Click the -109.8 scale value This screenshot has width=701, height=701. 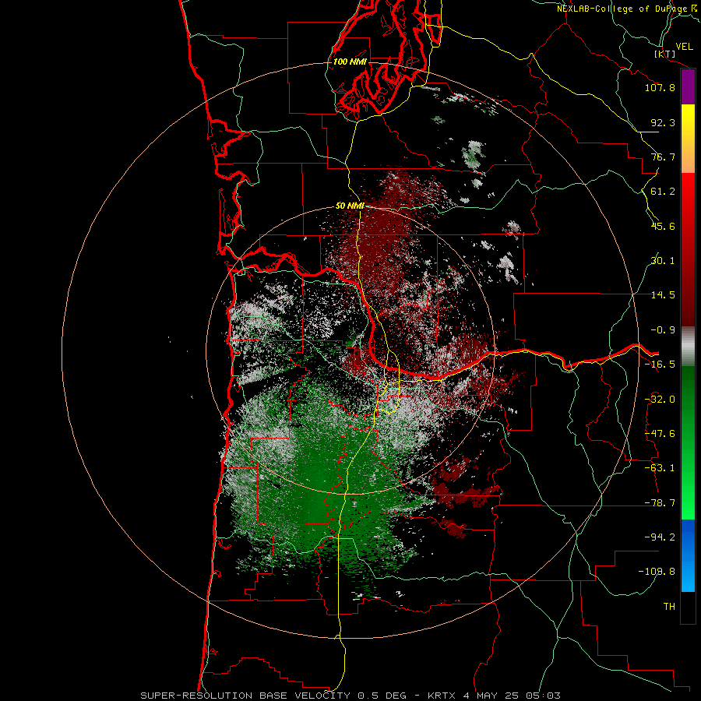click(x=657, y=572)
